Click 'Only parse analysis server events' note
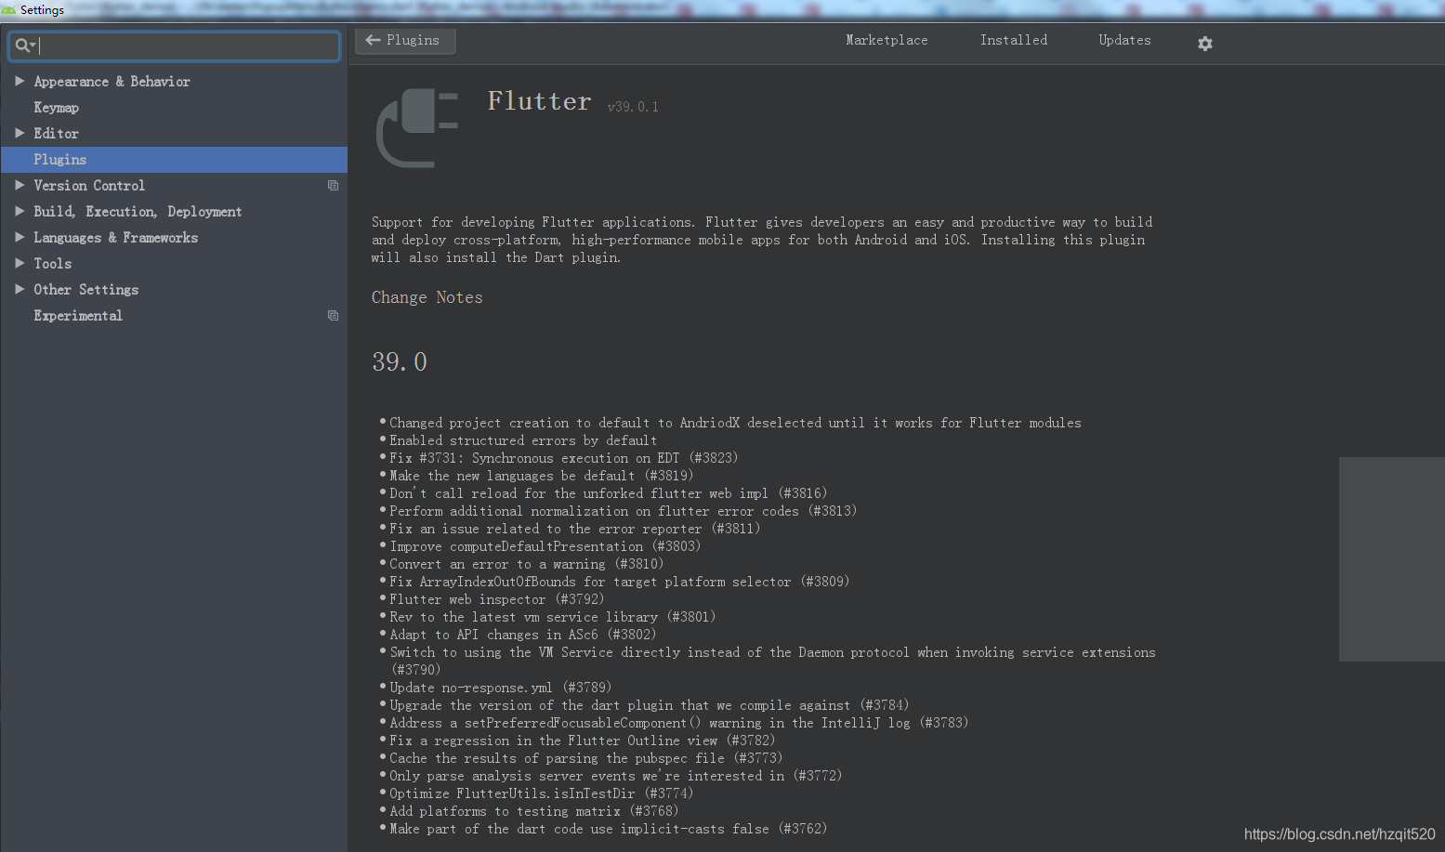 pyautogui.click(x=615, y=776)
